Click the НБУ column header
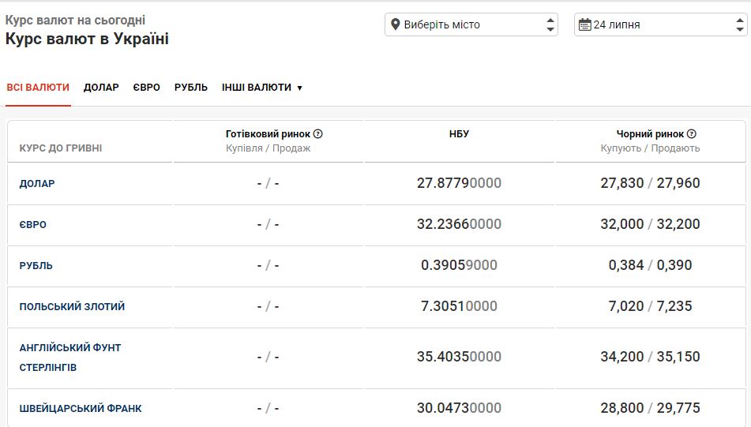Image resolution: width=751 pixels, height=427 pixels. [459, 134]
